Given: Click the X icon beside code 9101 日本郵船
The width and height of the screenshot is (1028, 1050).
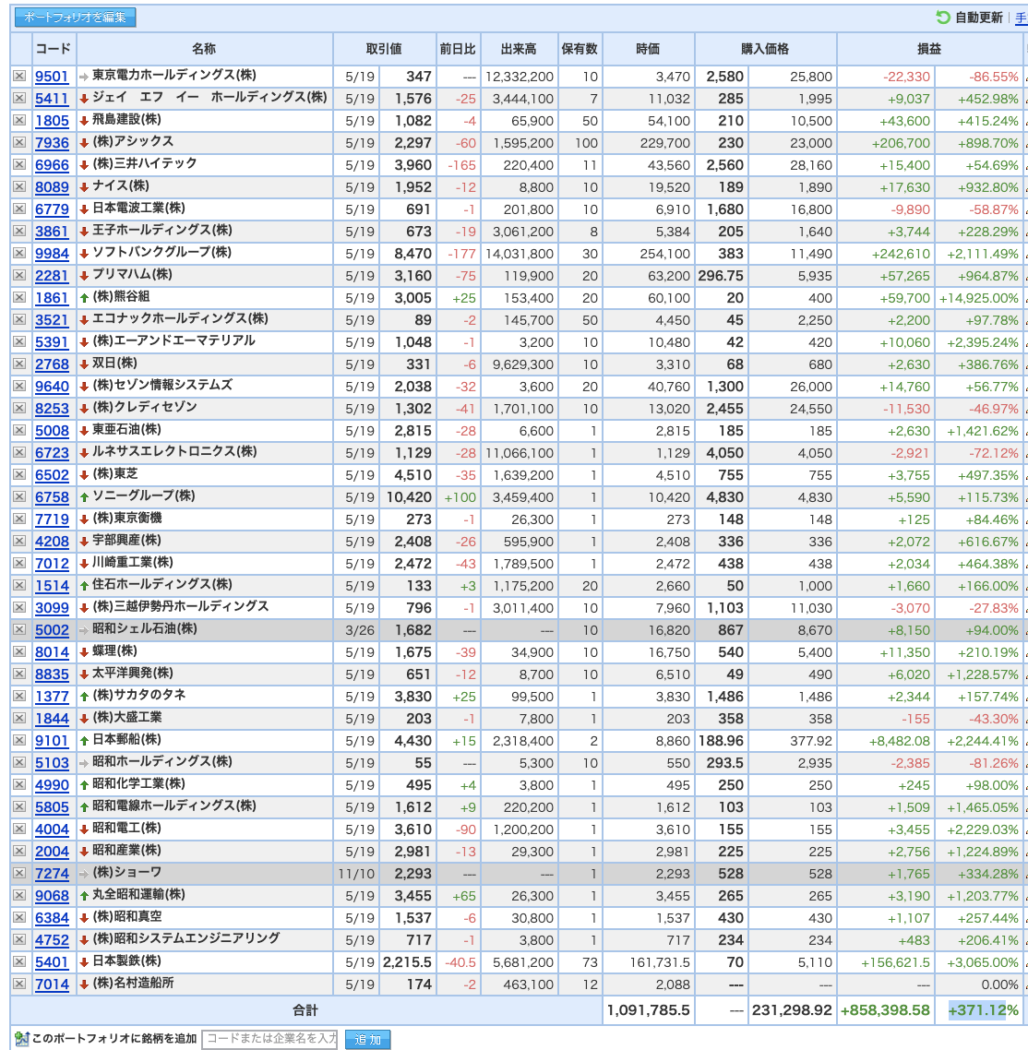Looking at the screenshot, I should click(19, 741).
